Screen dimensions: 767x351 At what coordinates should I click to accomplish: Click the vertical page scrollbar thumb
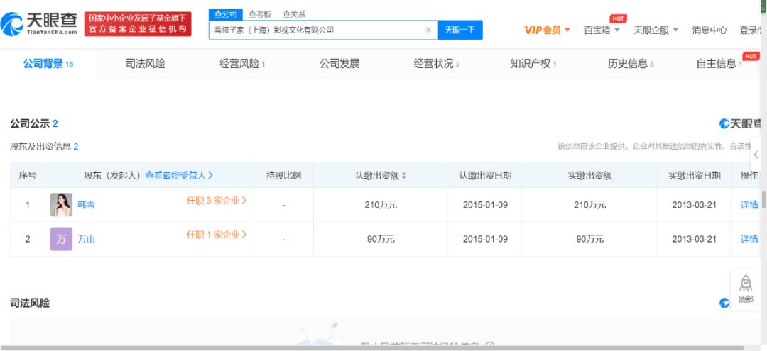763,200
